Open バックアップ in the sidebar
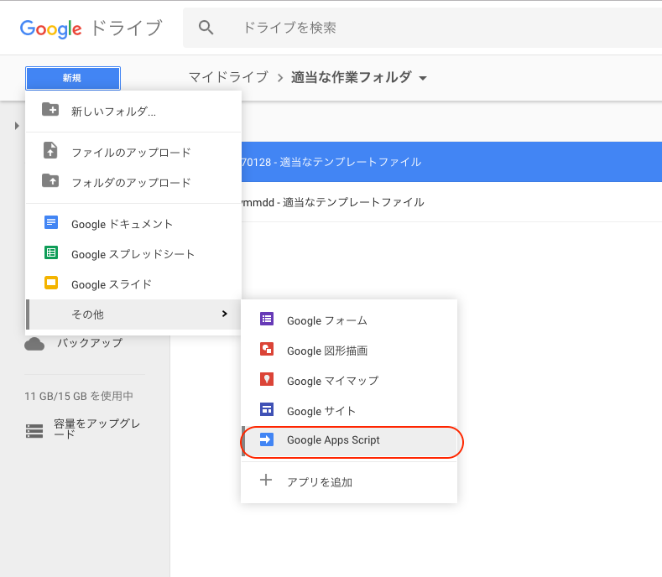 [90, 343]
